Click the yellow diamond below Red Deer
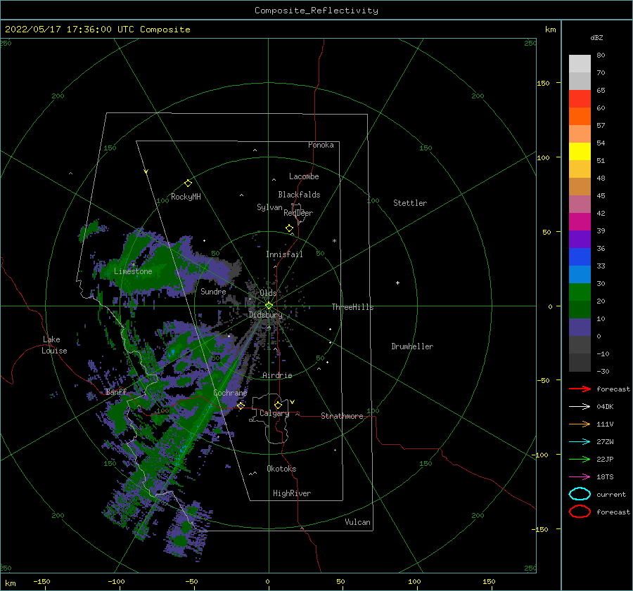The width and height of the screenshot is (633, 591). coord(290,228)
